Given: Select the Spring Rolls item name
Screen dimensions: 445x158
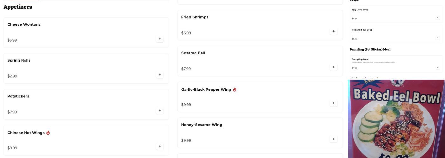Looking at the screenshot, I should (19, 60).
